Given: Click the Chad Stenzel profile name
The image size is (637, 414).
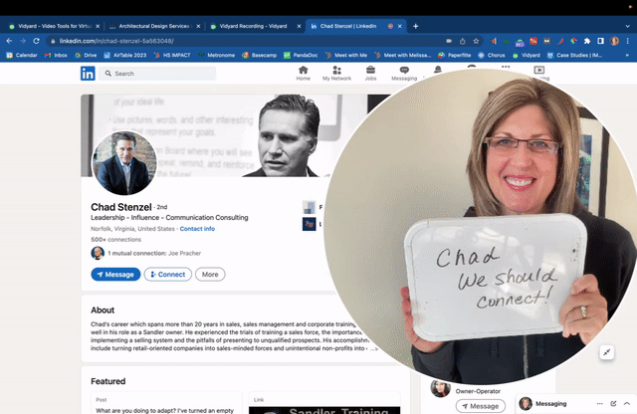Looking at the screenshot, I should (x=121, y=207).
